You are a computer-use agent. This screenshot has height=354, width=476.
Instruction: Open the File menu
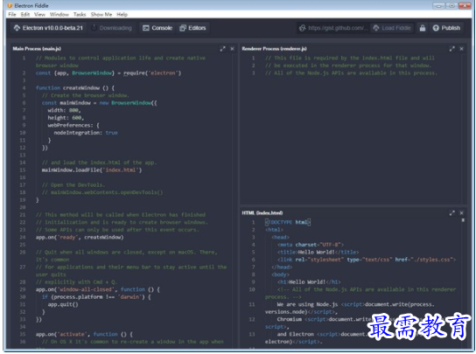[12, 14]
